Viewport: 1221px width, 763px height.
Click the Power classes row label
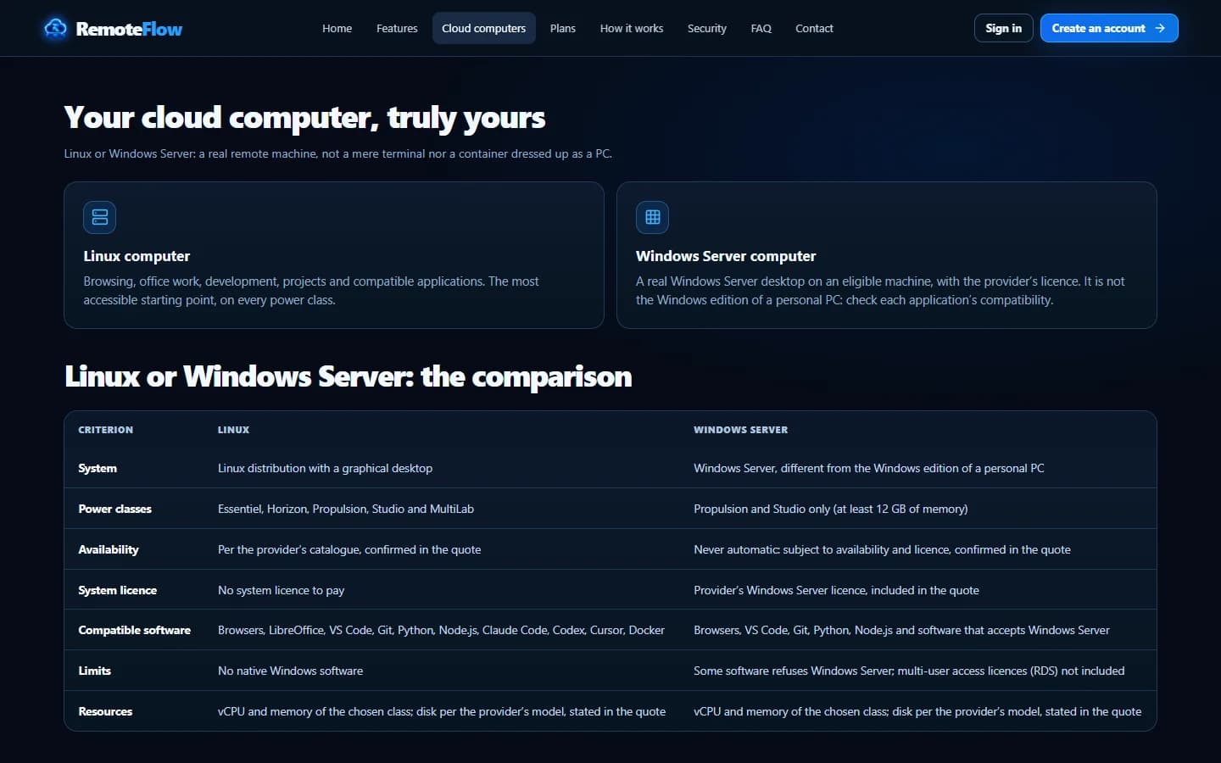click(x=114, y=509)
